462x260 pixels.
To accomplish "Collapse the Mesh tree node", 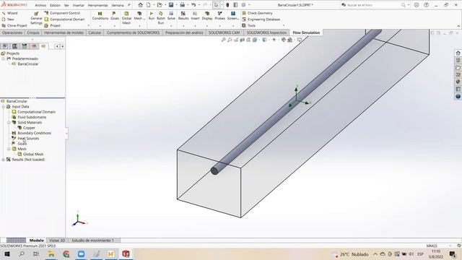I will tap(9, 149).
